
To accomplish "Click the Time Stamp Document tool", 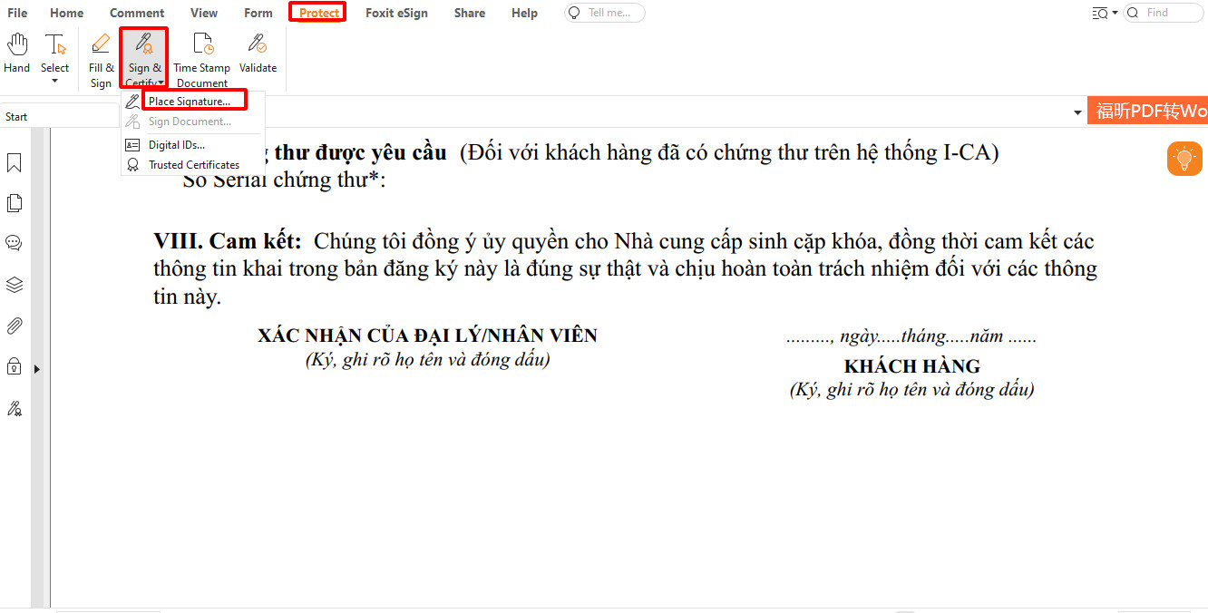I will point(201,56).
